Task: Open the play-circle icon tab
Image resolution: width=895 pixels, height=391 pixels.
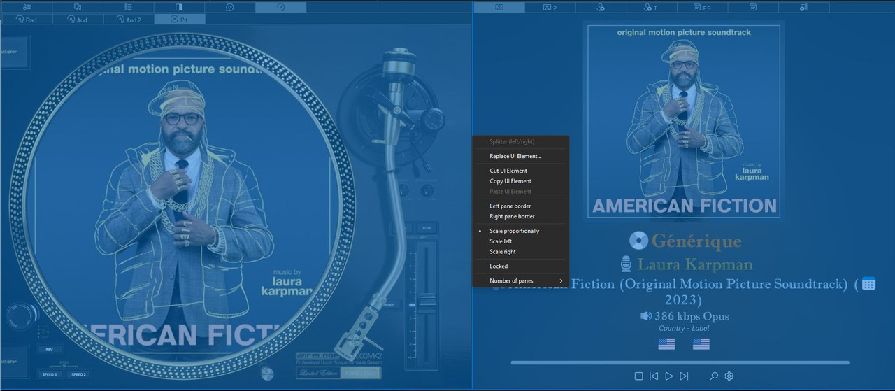Action: 230,7
